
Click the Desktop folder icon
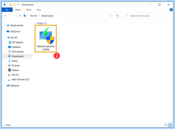[x=10, y=47]
